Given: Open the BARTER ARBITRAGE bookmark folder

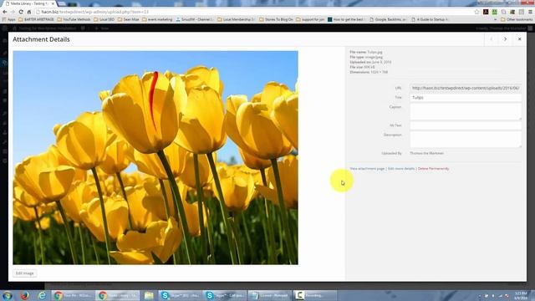Looking at the screenshot, I should click(37, 19).
